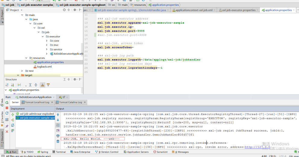This screenshot has height=157, width=299.
Task: Expand the mvc package
Action: [47, 45]
